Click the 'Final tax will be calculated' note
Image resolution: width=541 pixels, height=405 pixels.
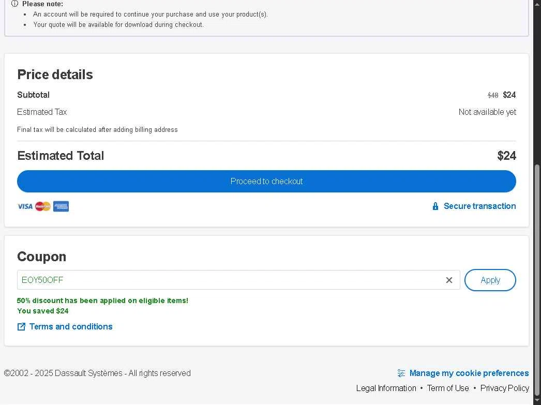(97, 130)
